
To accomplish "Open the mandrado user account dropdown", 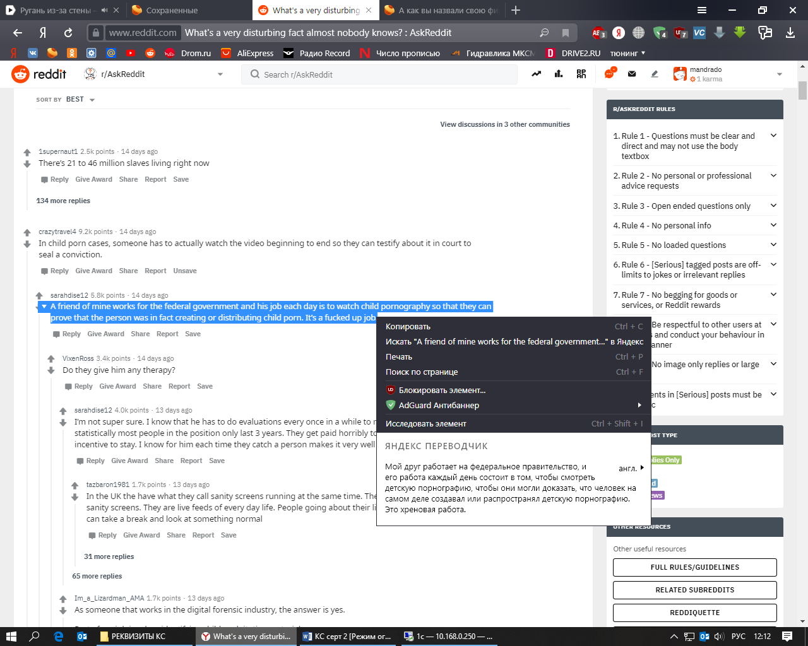I will [x=779, y=74].
